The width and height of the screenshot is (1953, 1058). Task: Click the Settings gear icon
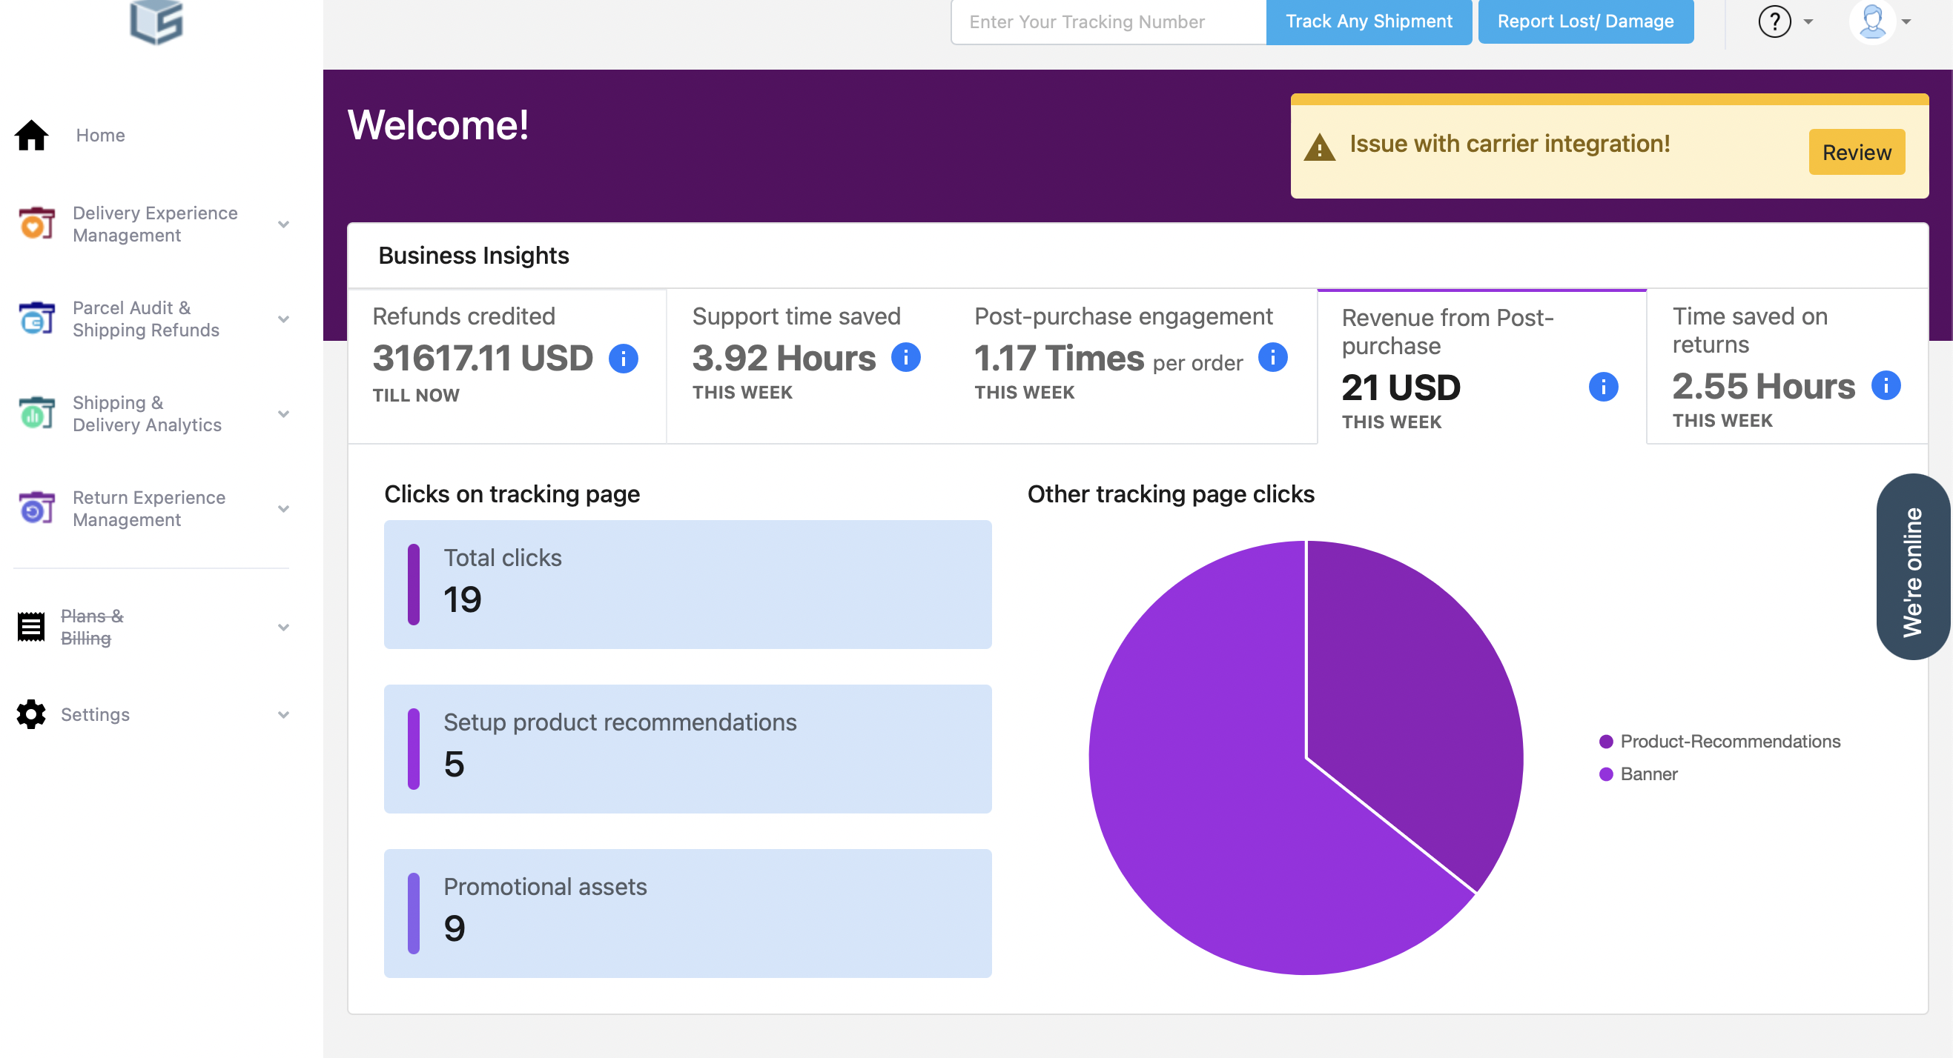click(x=31, y=714)
